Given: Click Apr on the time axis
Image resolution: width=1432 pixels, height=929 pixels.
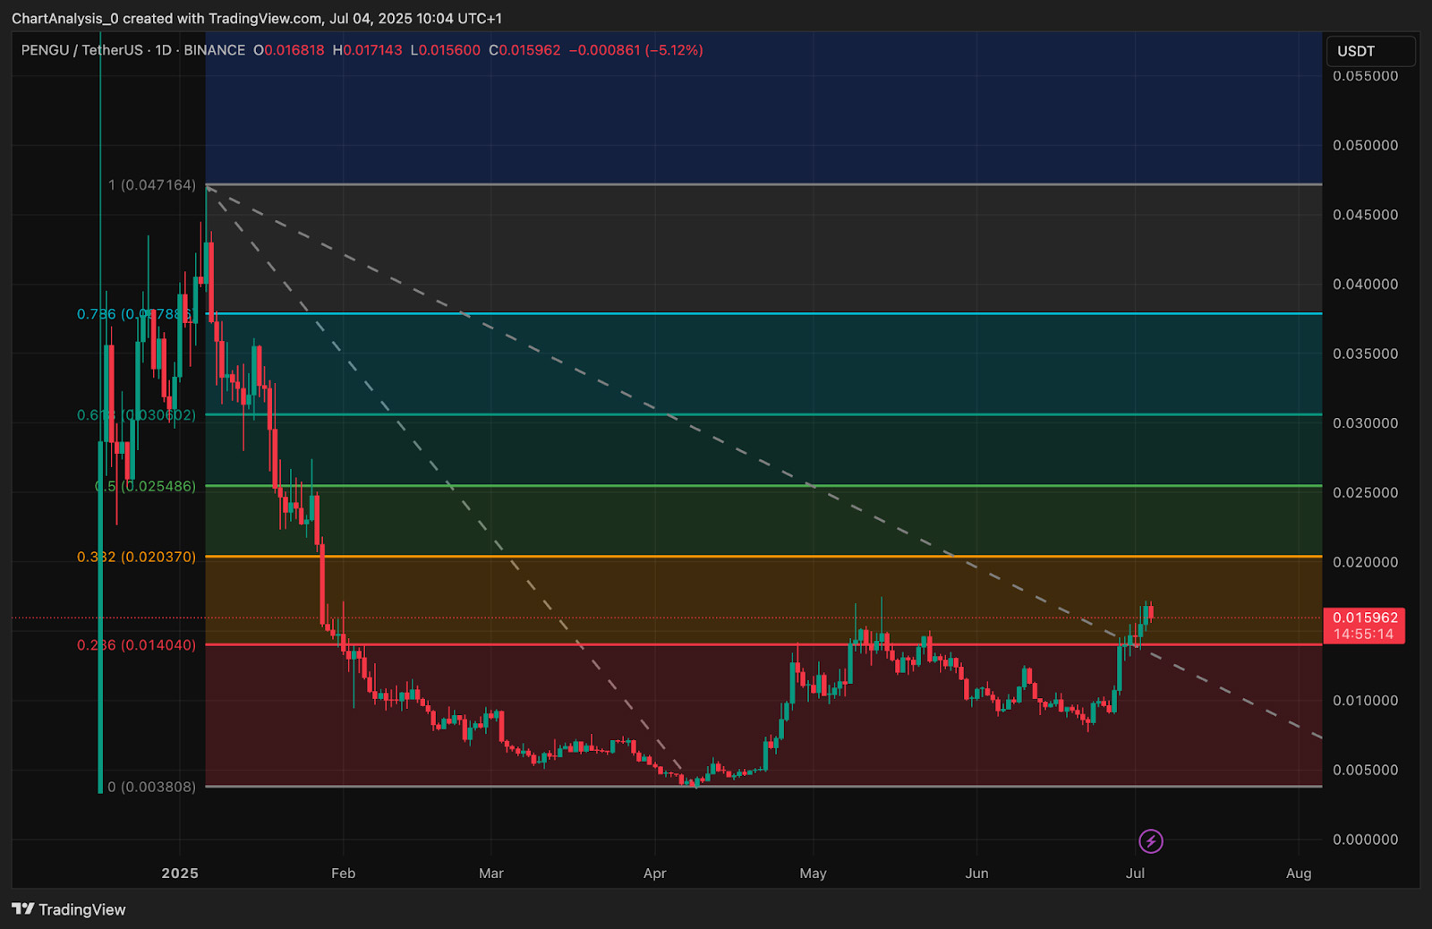Looking at the screenshot, I should click(x=654, y=874).
